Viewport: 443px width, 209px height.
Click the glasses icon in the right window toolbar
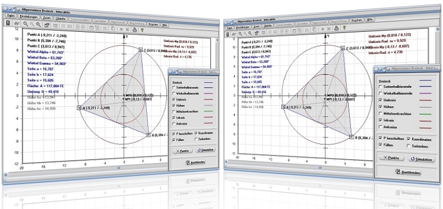point(234,34)
